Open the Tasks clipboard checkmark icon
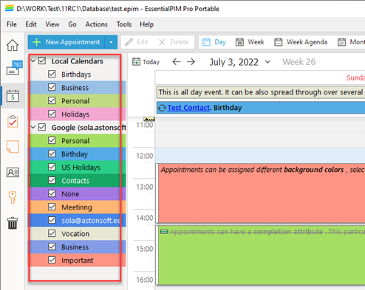Screen dimensions: 365x290 coord(13,121)
